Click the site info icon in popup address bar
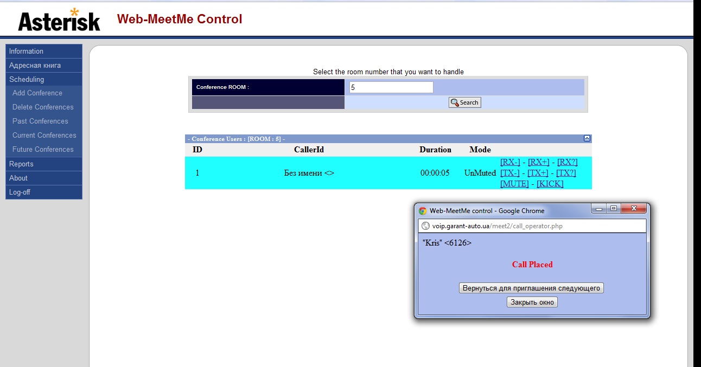This screenshot has width=701, height=367. 426,226
